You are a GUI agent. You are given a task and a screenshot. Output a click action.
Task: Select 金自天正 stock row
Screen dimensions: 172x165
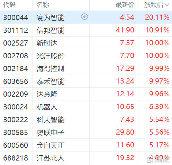(86, 145)
